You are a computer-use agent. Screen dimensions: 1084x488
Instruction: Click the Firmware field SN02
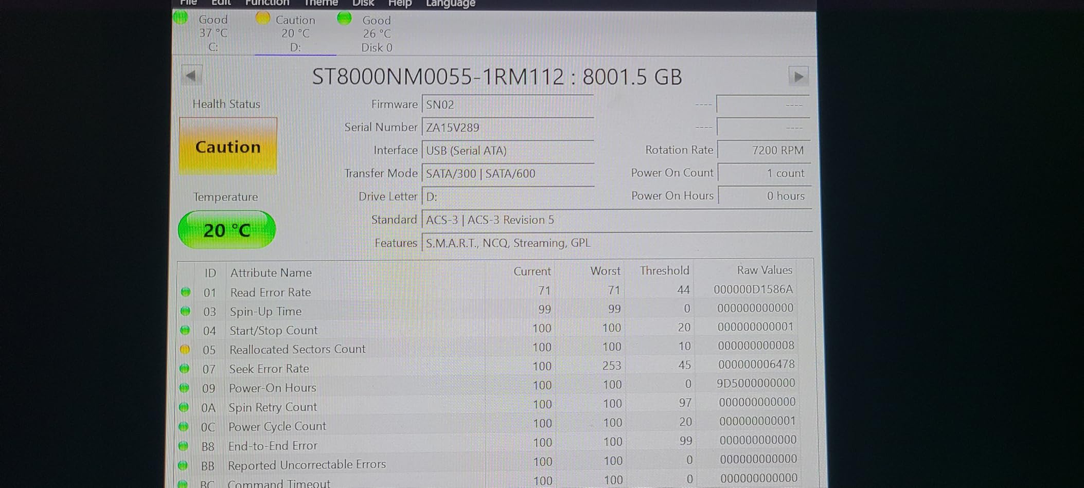pyautogui.click(x=508, y=104)
